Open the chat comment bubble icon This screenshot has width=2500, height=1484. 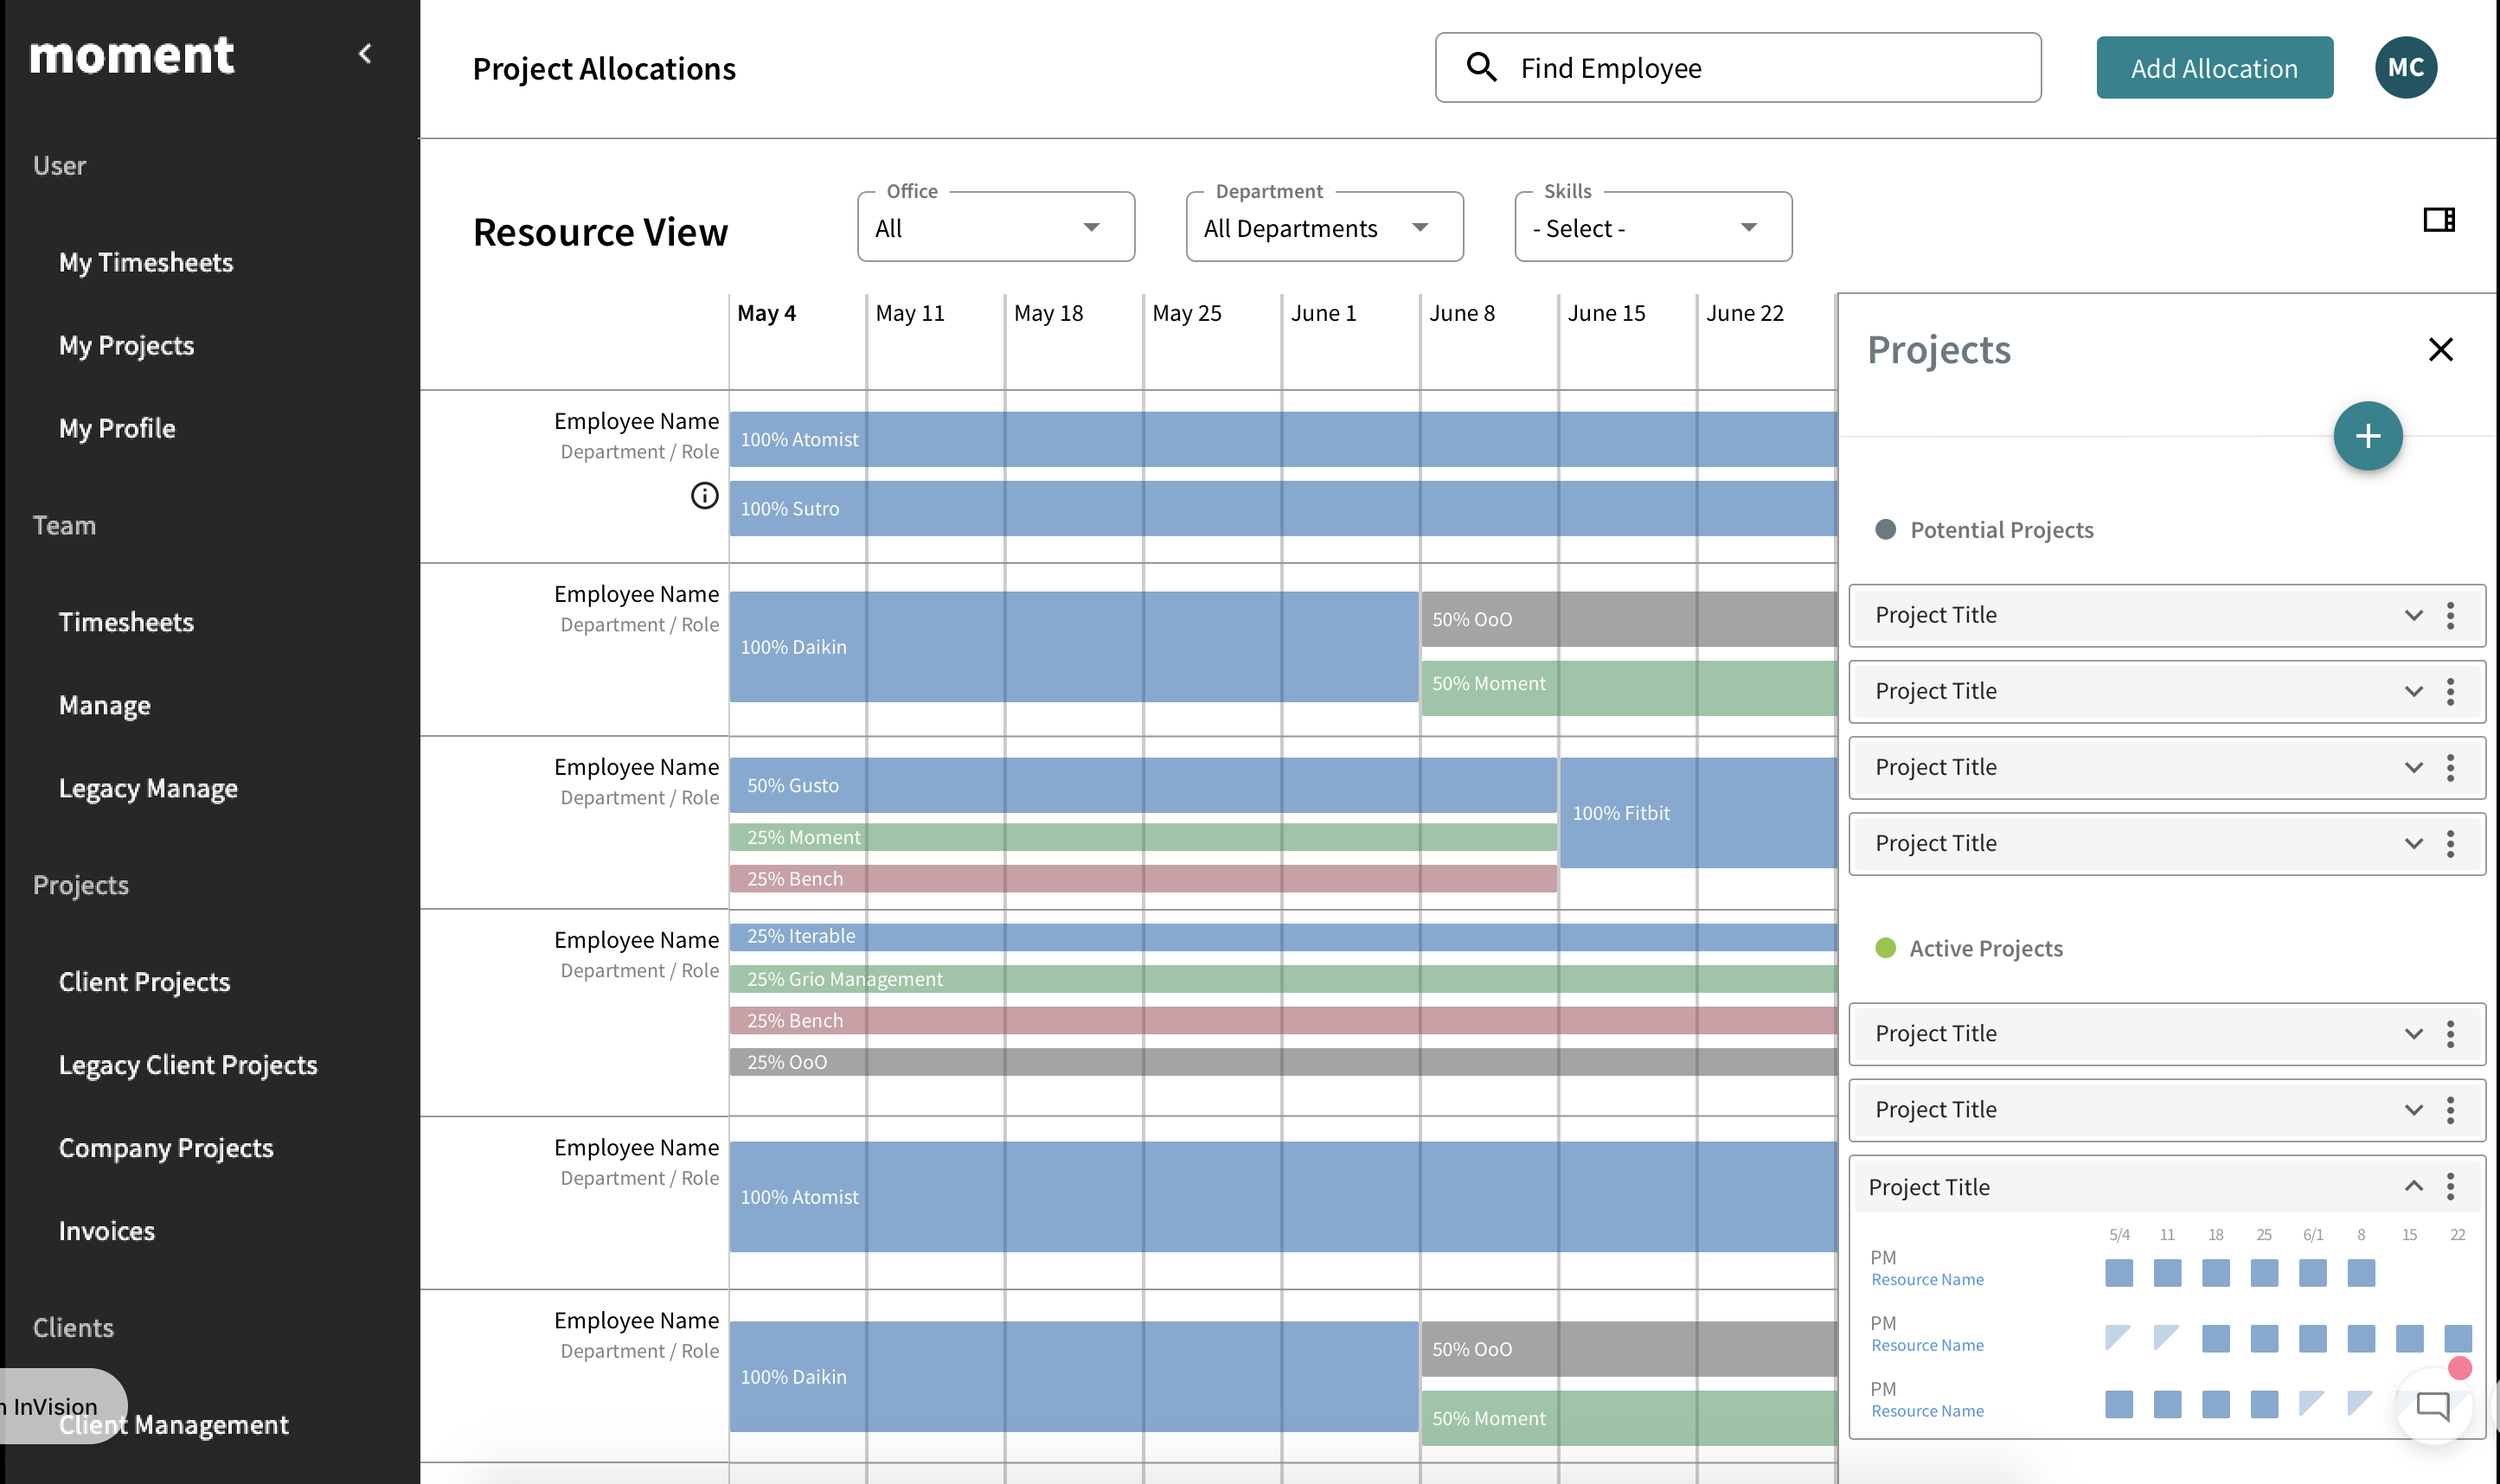pyautogui.click(x=2432, y=1406)
